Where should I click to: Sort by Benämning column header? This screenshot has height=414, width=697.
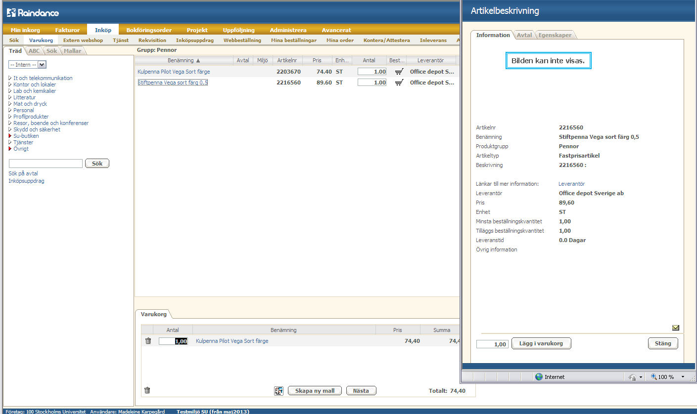click(x=184, y=60)
